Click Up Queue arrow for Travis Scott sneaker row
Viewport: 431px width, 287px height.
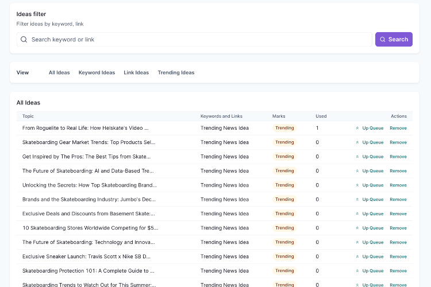click(357, 257)
